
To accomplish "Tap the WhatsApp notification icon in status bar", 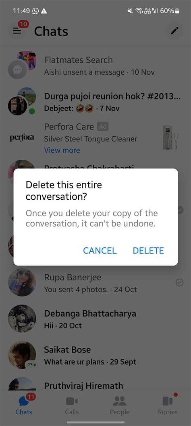I will point(35,11).
